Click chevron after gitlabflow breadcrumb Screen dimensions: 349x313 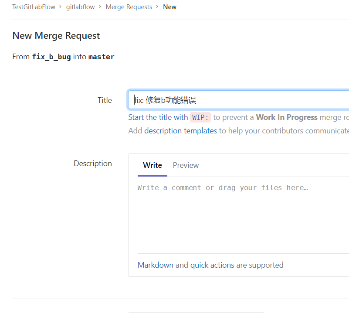pos(100,7)
